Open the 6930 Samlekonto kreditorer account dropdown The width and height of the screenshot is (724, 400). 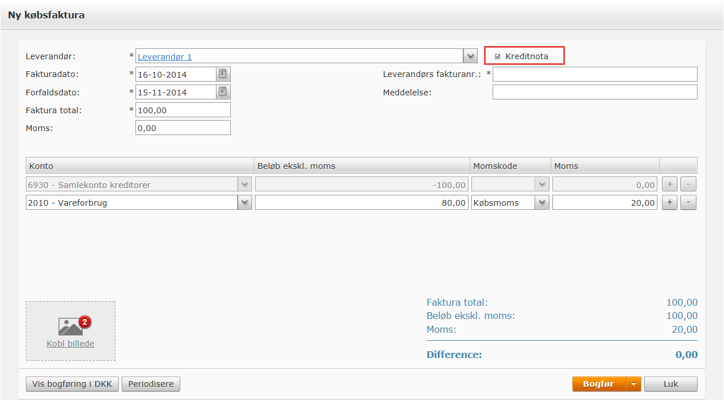[245, 184]
